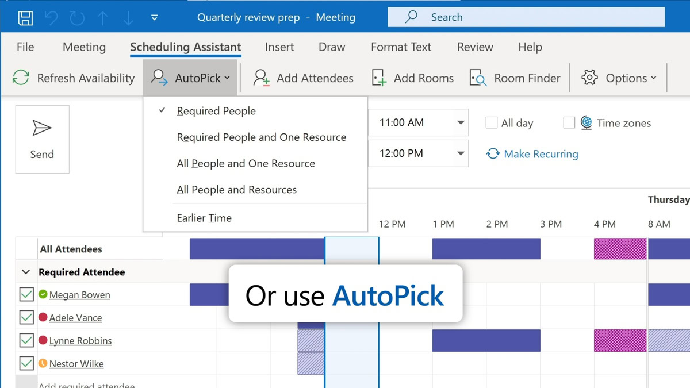Image resolution: width=690 pixels, height=388 pixels.
Task: Click the Search box in title bar
Action: 526,17
